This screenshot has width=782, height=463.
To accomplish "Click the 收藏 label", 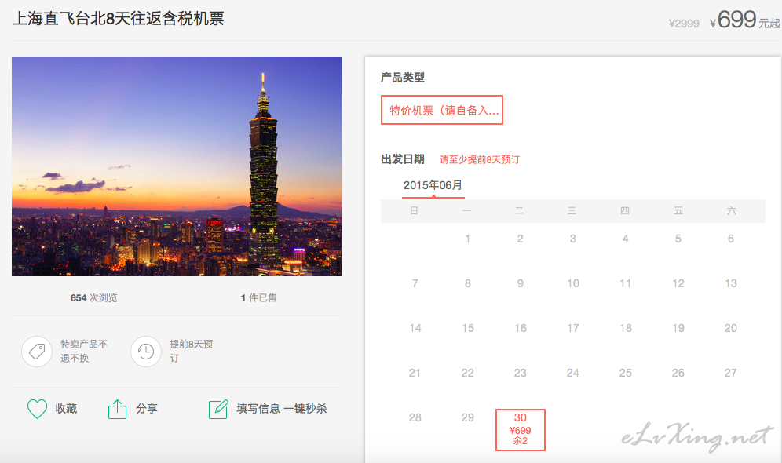I will 66,409.
